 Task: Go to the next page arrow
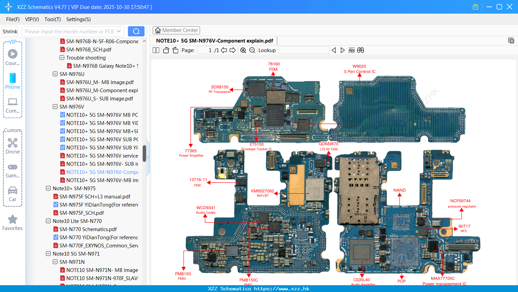pos(233,50)
